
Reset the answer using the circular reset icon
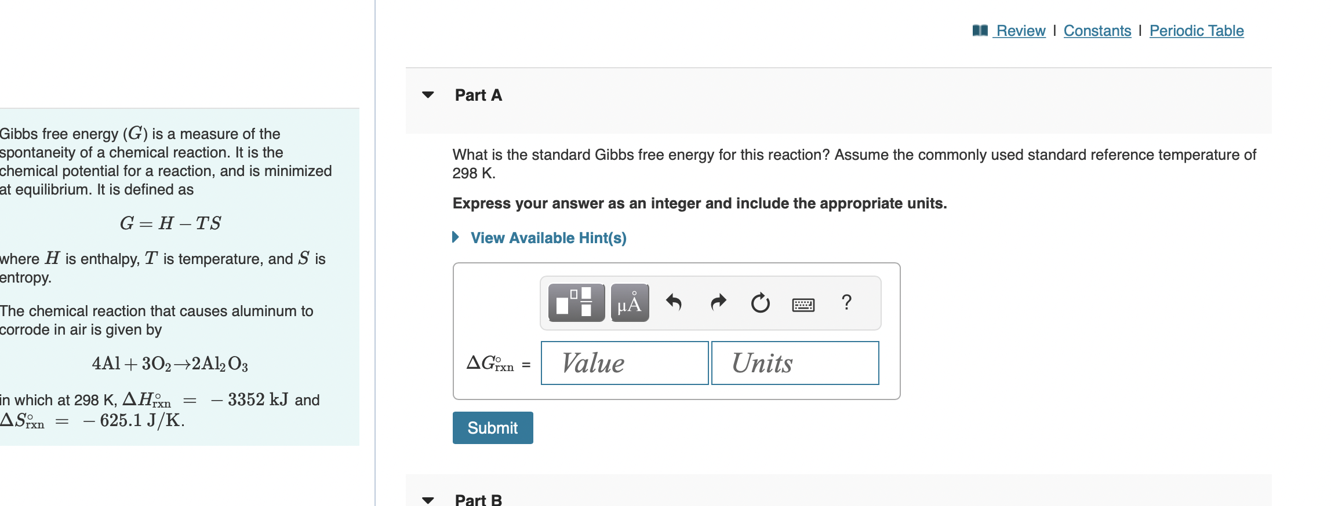(759, 302)
